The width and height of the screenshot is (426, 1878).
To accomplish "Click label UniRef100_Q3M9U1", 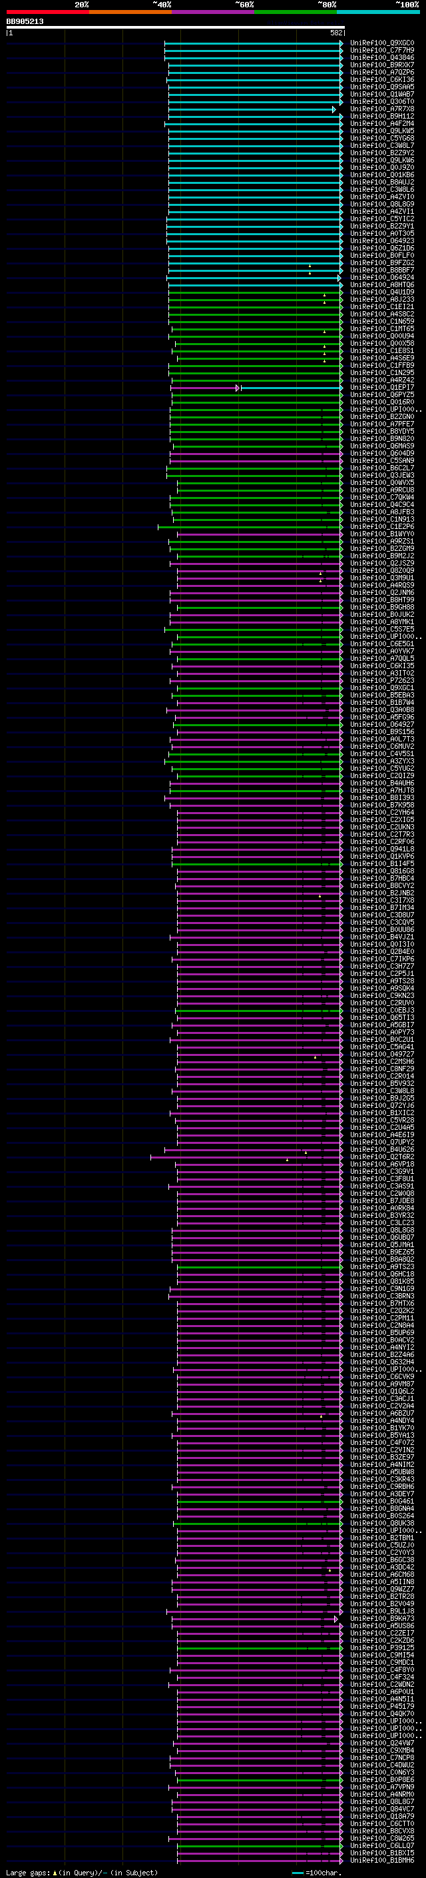I will tap(382, 578).
